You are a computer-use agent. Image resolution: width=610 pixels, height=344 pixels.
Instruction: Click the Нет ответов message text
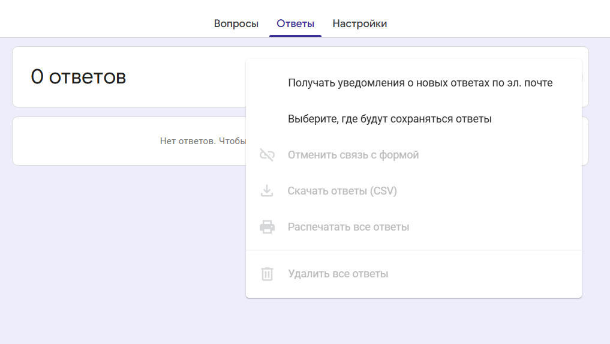point(203,141)
